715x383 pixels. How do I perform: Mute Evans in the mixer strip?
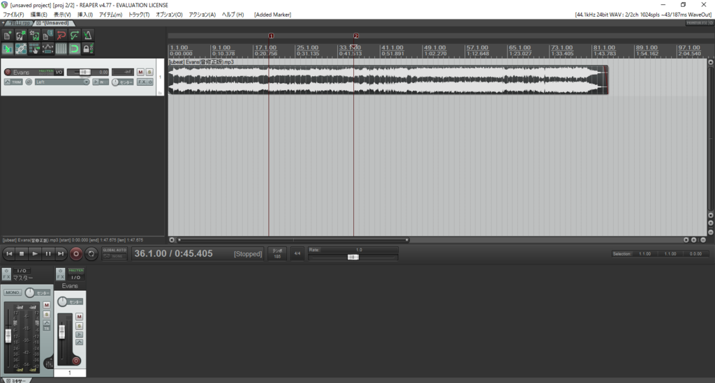click(x=80, y=317)
